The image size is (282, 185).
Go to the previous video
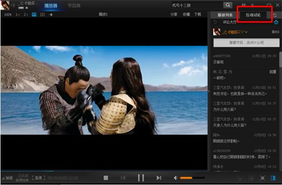123,178
